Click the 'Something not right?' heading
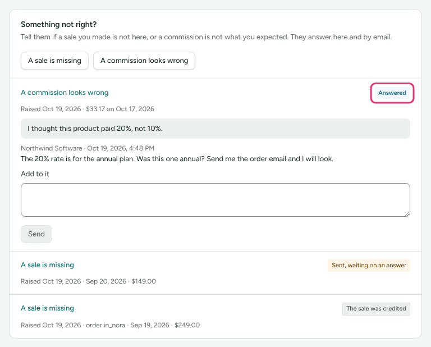Image resolution: width=431 pixels, height=347 pixels. [x=59, y=25]
